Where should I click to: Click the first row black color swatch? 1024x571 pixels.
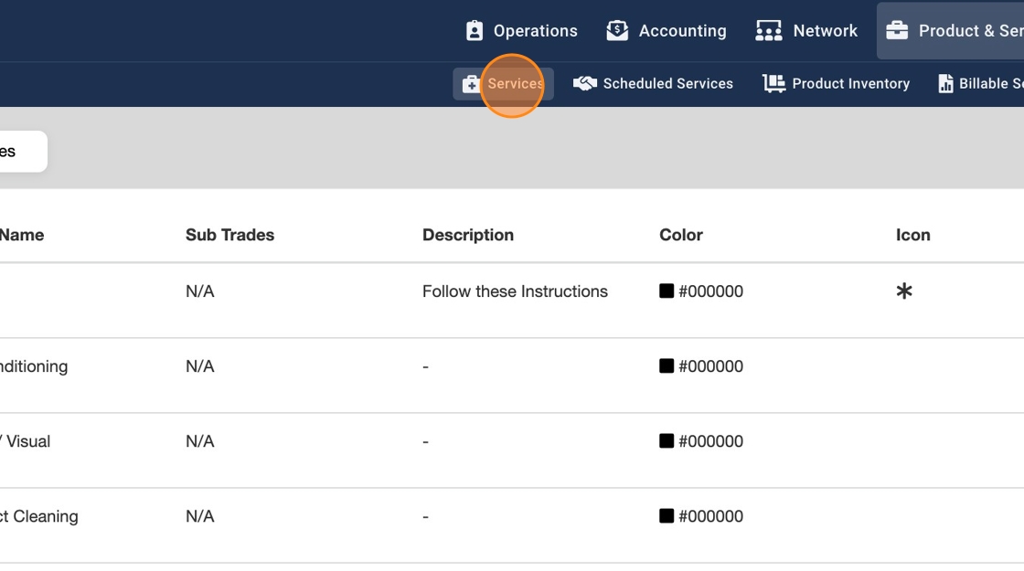tap(667, 291)
